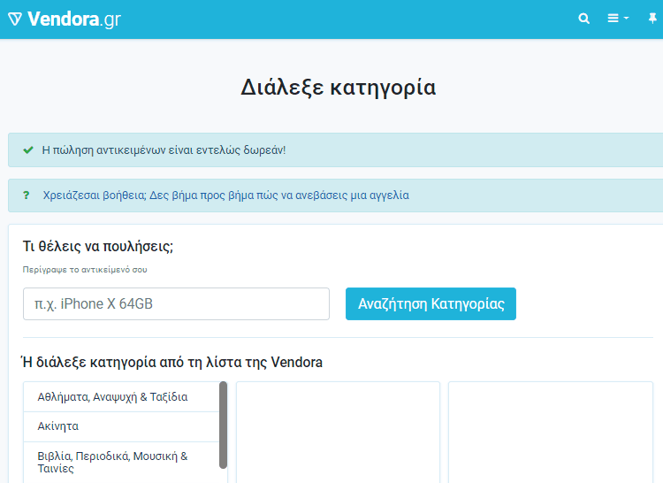
Task: Click the green checkmark icon
Action: [x=28, y=150]
